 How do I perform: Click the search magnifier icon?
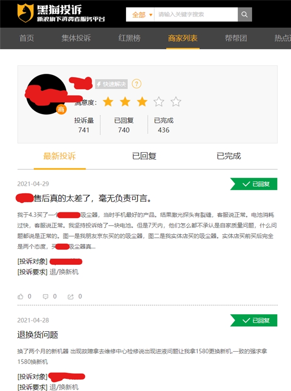coord(244,15)
